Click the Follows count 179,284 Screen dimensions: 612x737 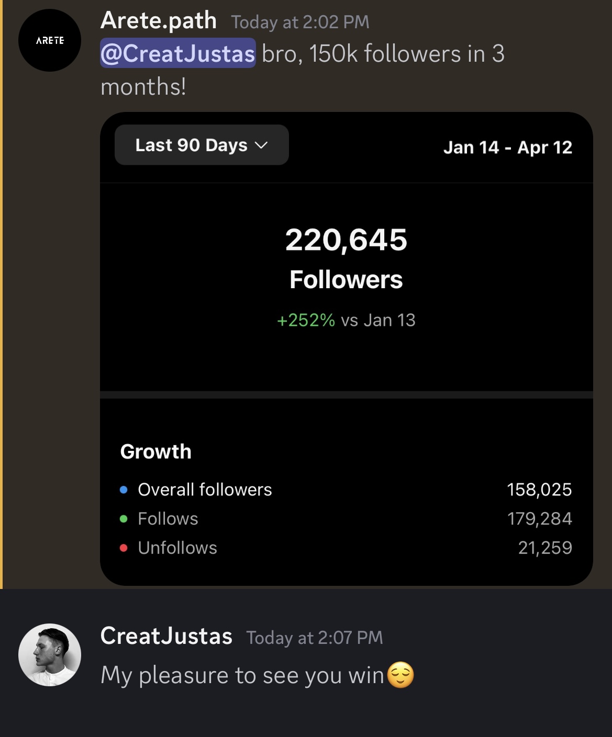(x=539, y=518)
